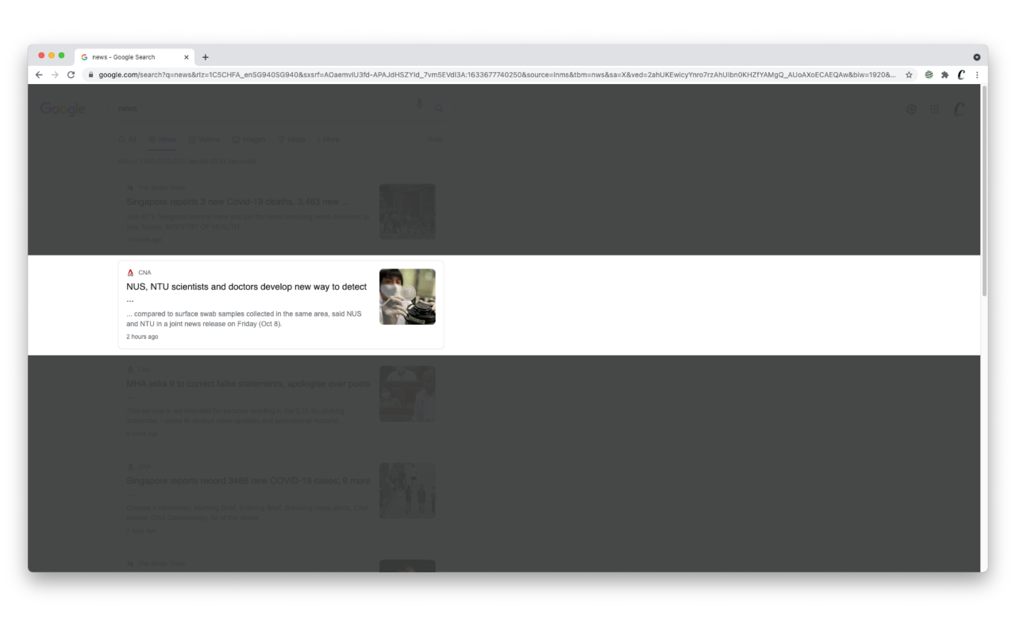Viewport: 1016px width, 635px height.
Task: Open the Chrome three-dot menu
Action: pos(977,75)
